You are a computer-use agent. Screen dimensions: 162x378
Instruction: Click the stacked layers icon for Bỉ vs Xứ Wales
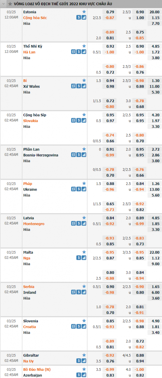(x=73, y=86)
